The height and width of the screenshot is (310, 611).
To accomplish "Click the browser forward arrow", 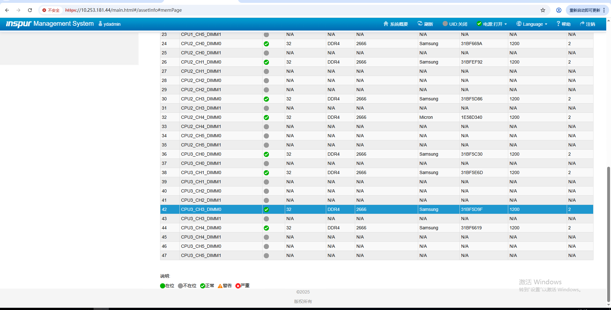I will pos(18,10).
